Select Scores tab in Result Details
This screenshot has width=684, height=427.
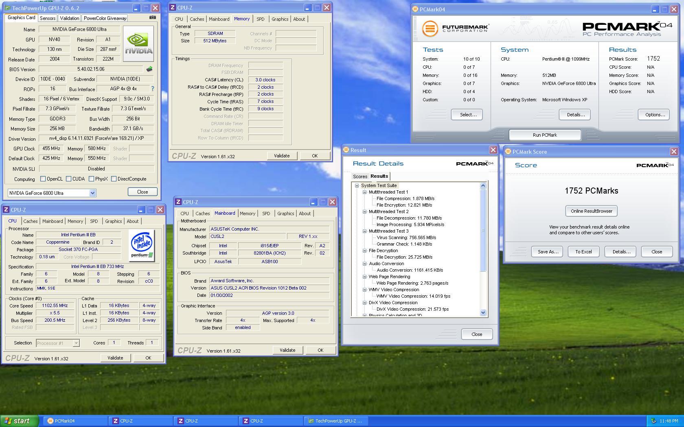[360, 176]
